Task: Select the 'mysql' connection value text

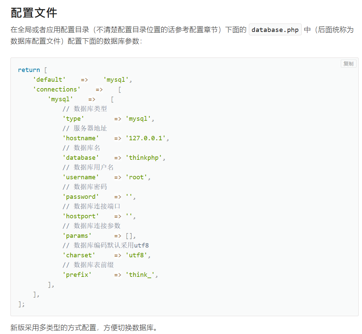Action: tap(116, 79)
